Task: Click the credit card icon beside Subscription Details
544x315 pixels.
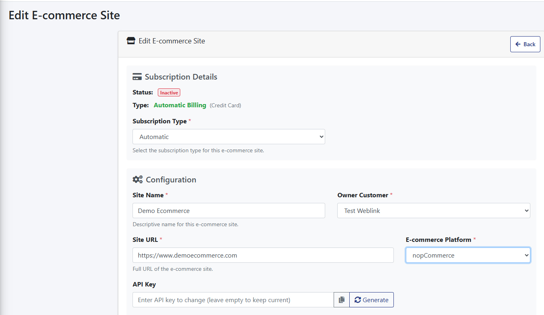Action: [137, 77]
